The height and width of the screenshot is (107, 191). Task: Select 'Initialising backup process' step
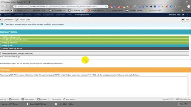95,37
